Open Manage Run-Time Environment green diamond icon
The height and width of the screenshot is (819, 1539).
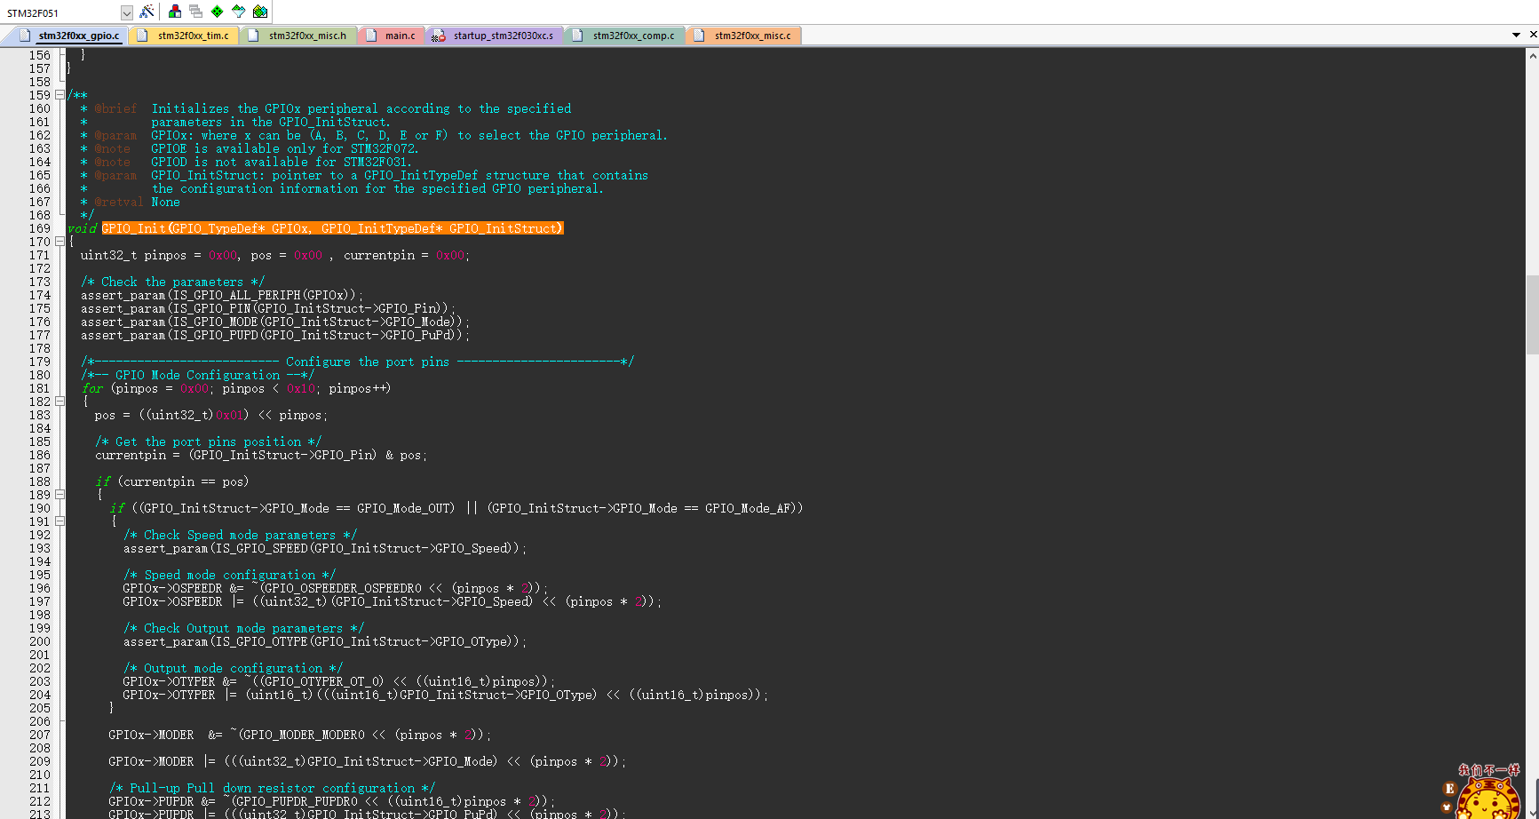click(218, 12)
